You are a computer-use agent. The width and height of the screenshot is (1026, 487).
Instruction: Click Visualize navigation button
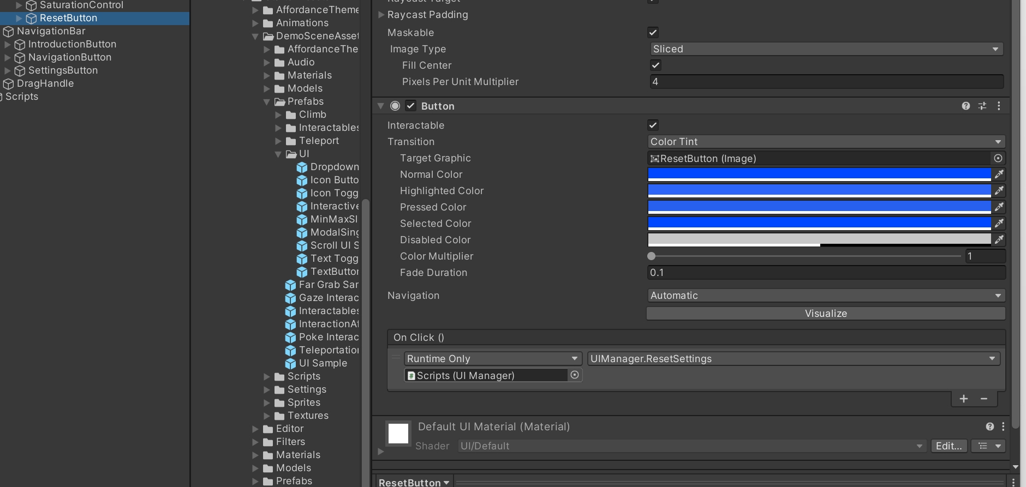[x=826, y=314]
